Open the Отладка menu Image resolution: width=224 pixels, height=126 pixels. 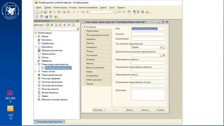pos(72,7)
